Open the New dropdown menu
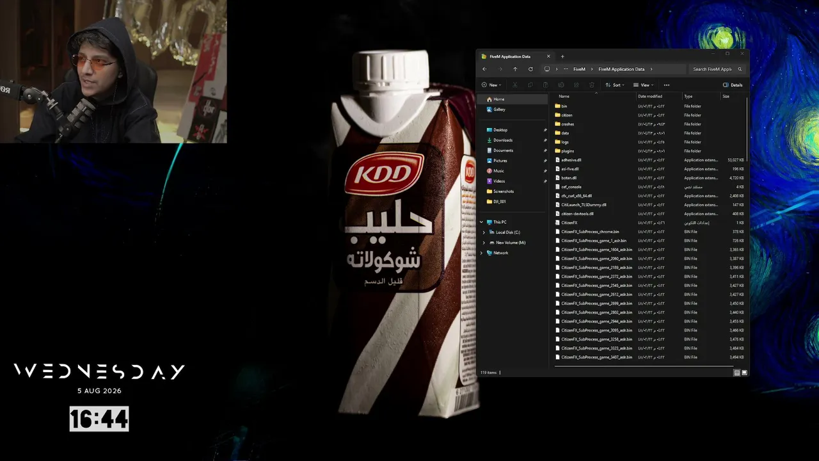This screenshot has height=461, width=819. click(492, 85)
